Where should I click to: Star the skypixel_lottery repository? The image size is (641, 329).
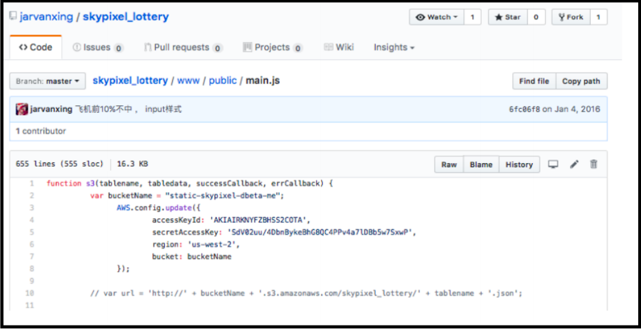coord(508,17)
